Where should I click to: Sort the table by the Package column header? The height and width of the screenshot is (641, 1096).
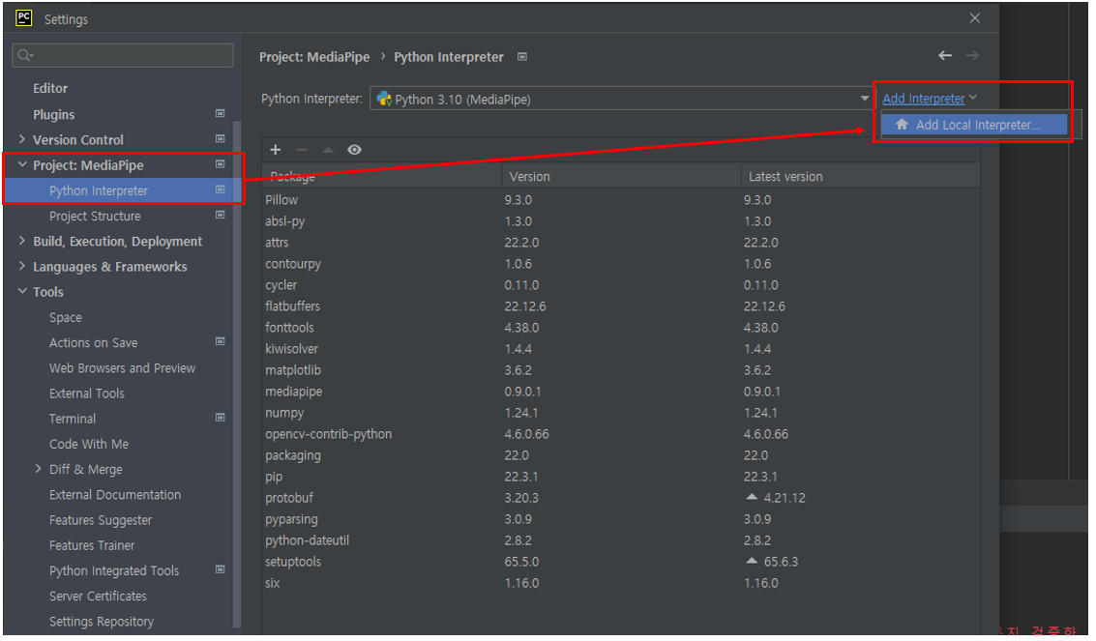click(x=382, y=176)
